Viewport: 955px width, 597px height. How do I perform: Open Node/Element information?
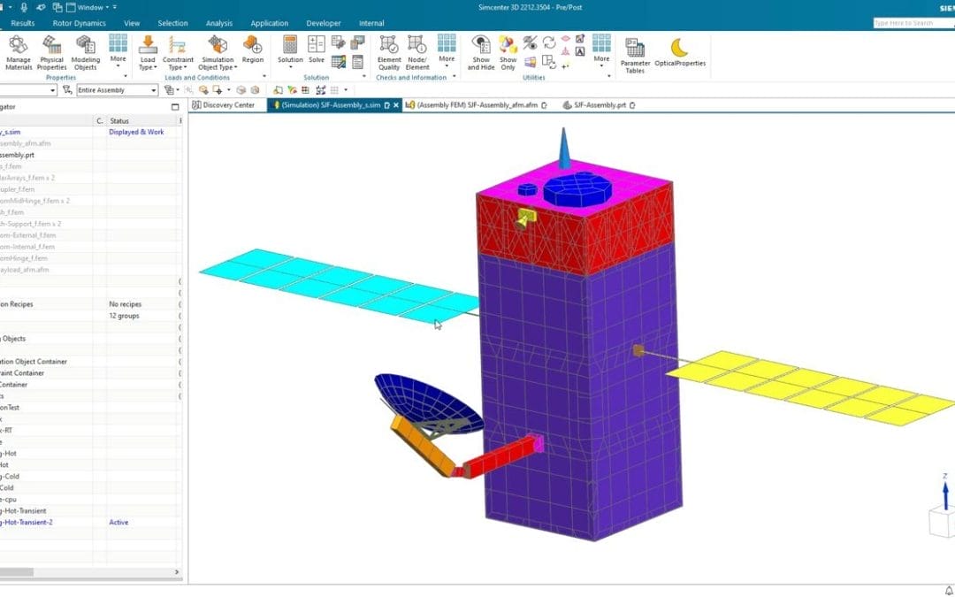pyautogui.click(x=417, y=52)
